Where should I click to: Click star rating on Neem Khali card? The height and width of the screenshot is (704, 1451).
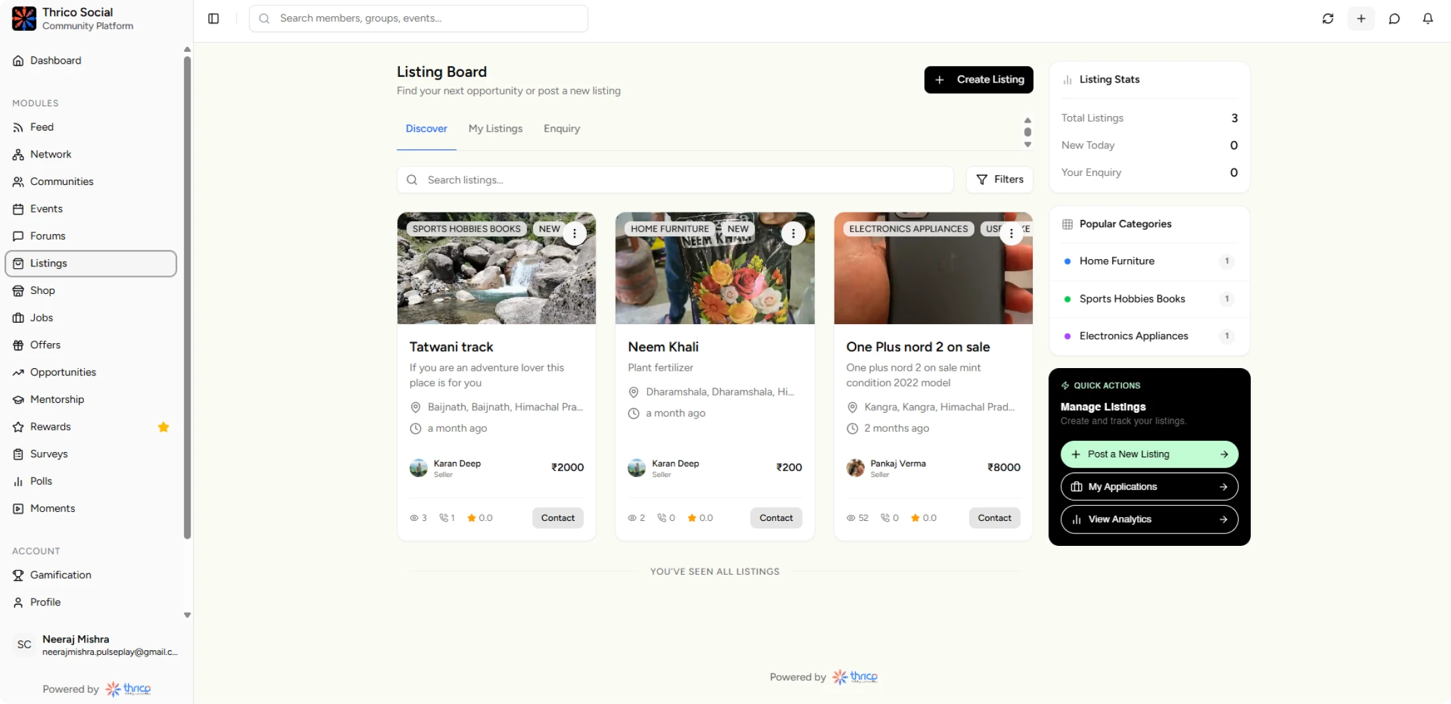700,518
